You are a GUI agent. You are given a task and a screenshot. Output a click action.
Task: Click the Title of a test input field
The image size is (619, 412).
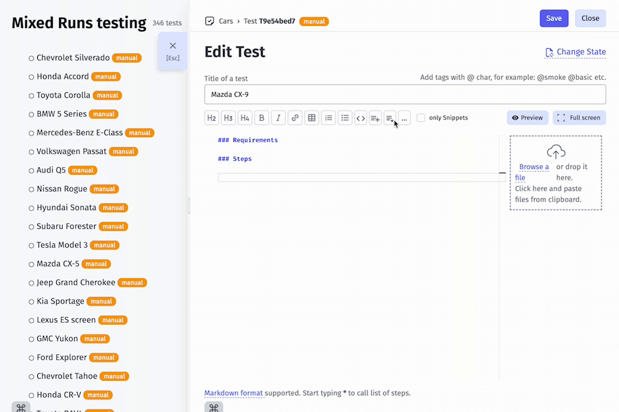click(405, 94)
